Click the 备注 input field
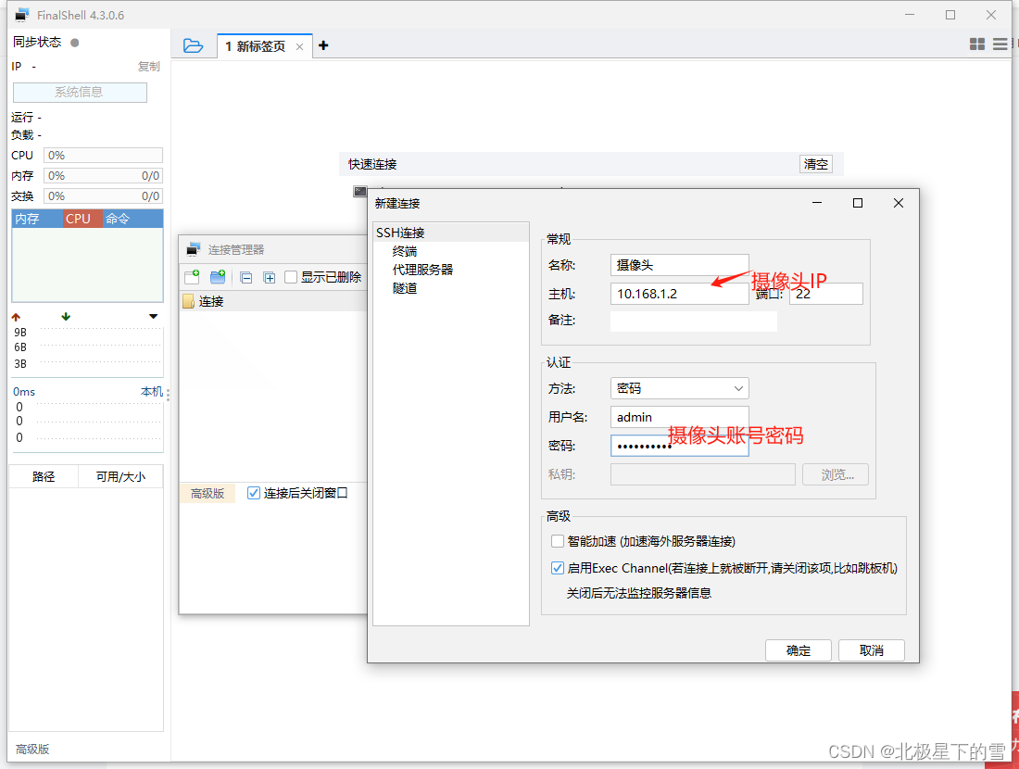Screen dimensions: 1019x769 pyautogui.click(x=694, y=321)
